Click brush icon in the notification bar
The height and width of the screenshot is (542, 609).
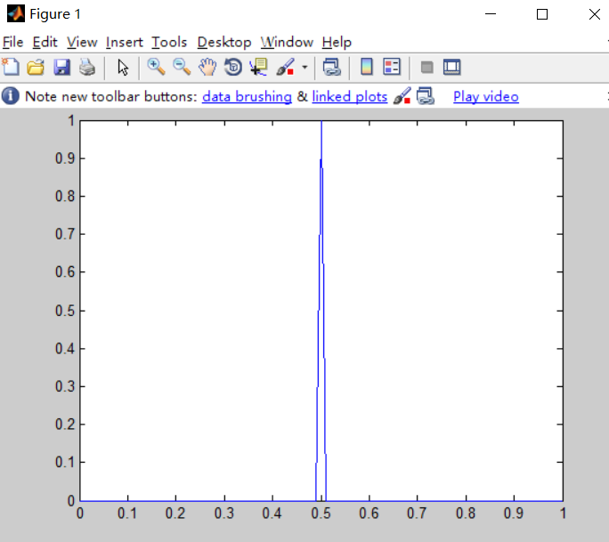[402, 96]
